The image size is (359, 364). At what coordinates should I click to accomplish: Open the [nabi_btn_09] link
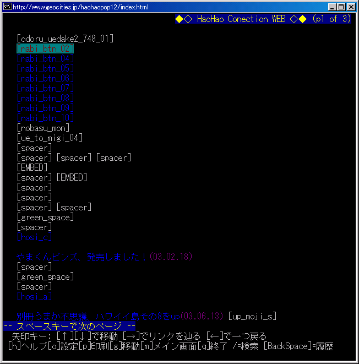45,108
